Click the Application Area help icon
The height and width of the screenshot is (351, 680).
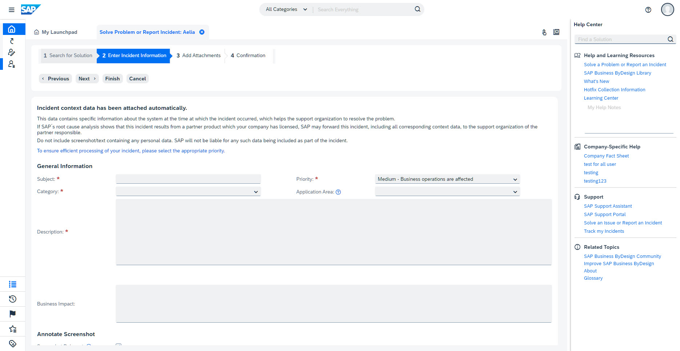(x=338, y=192)
